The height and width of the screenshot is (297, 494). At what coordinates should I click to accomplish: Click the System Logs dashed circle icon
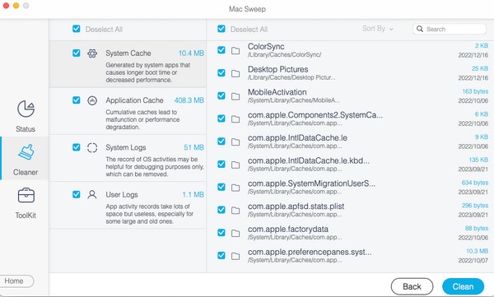(92, 148)
